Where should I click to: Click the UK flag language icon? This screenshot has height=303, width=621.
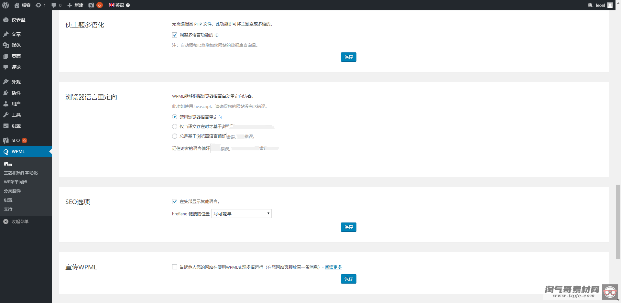[111, 5]
